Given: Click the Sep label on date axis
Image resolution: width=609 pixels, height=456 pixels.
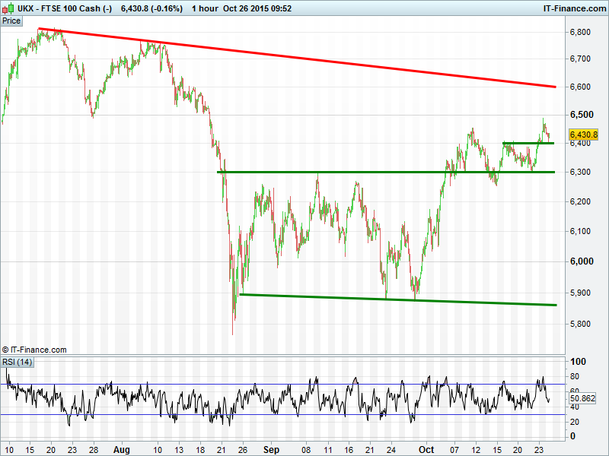Looking at the screenshot, I should 273,450.
